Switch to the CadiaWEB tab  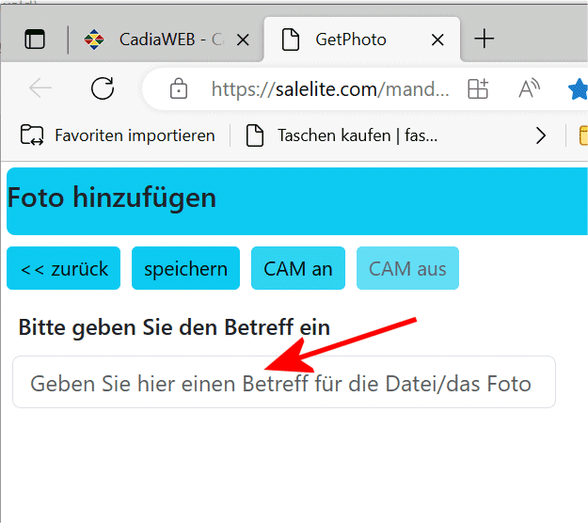[167, 39]
